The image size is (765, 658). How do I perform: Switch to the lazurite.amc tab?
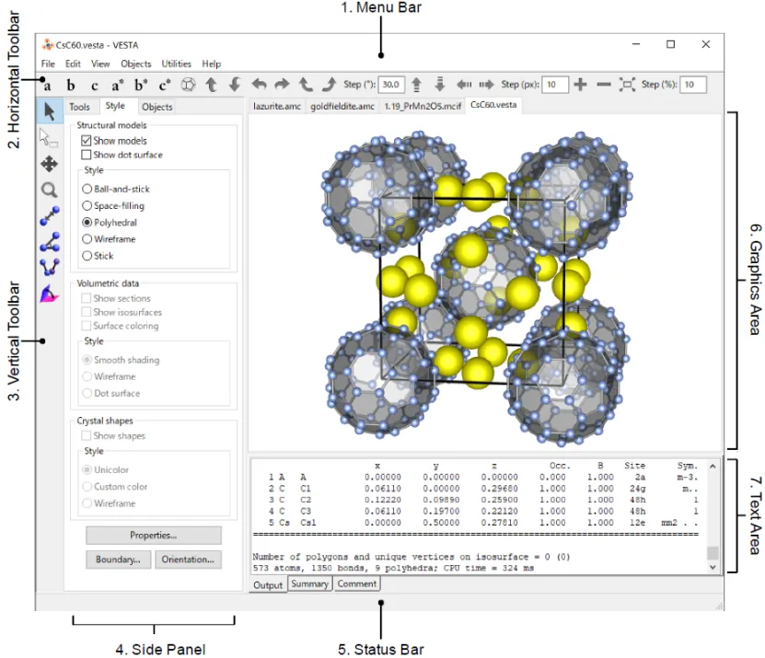coord(277,107)
